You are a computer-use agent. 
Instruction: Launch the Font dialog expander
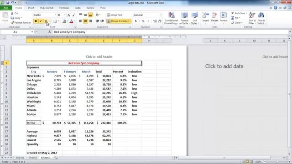[75, 27]
